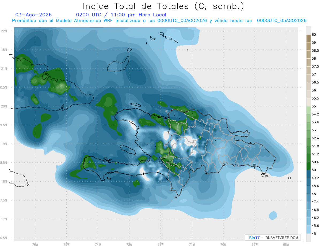Click the legend value "57.5"
321x248 pixels.
[x=315, y=66]
